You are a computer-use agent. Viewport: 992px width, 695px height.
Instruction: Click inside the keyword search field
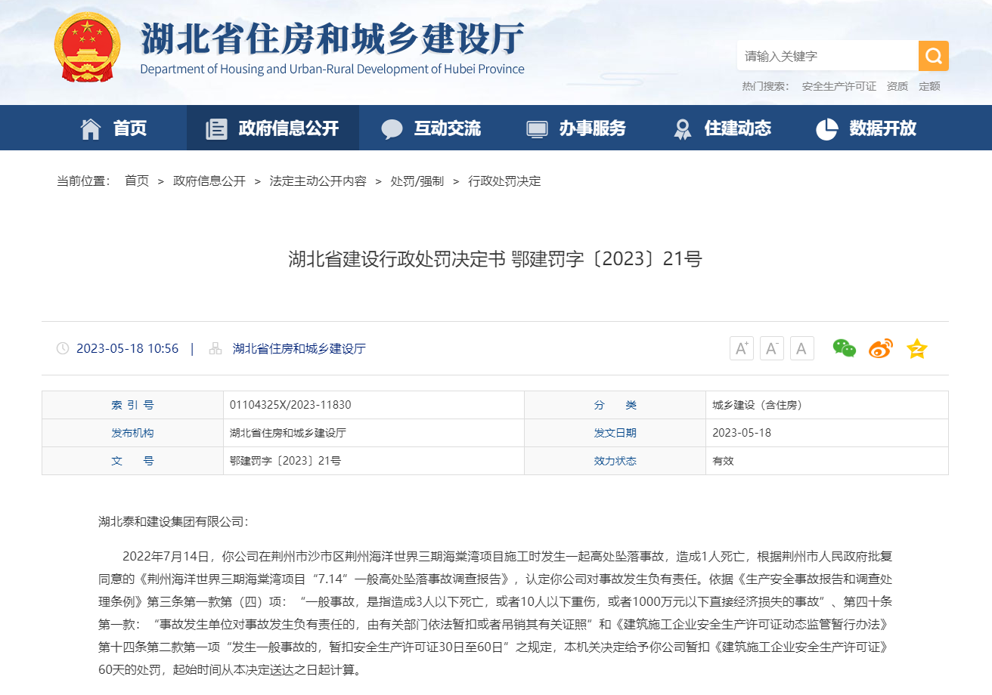(826, 56)
